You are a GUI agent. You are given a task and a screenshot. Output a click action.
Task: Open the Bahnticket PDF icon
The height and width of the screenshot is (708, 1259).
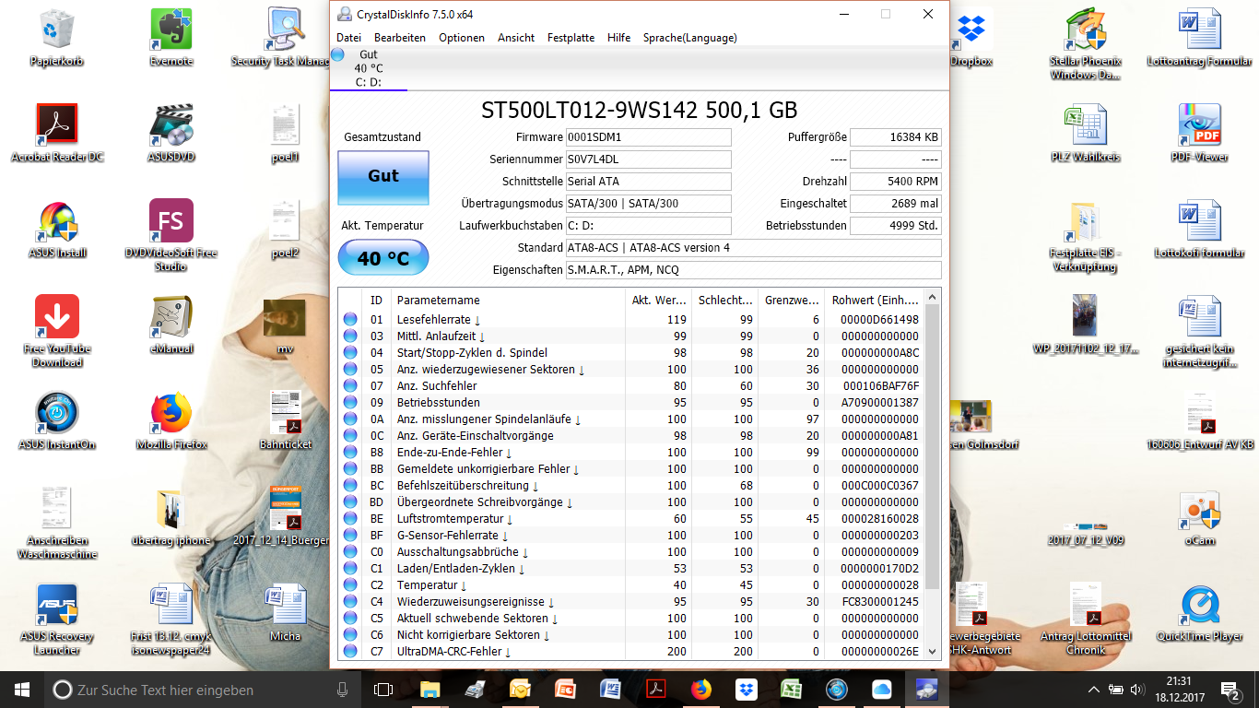[286, 420]
